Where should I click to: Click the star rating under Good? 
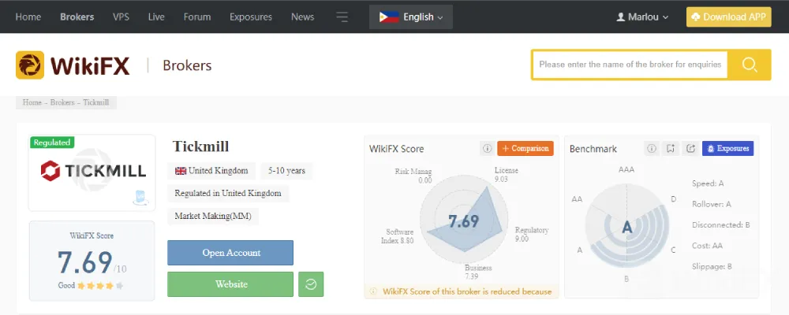pos(100,286)
